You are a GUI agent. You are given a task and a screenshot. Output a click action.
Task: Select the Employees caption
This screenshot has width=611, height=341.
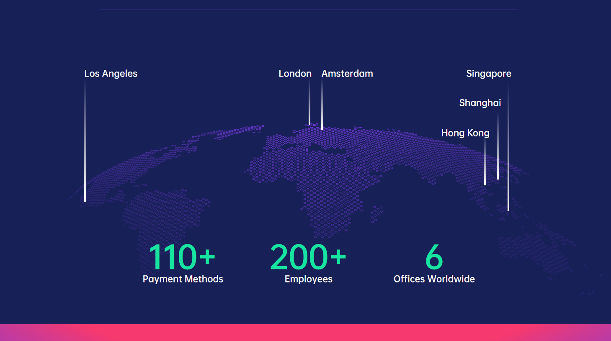tap(309, 279)
